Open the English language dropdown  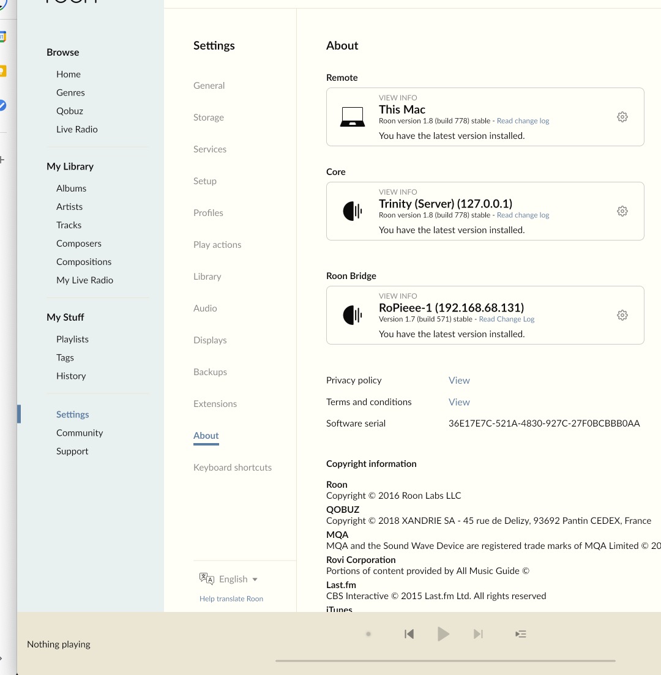(x=237, y=579)
